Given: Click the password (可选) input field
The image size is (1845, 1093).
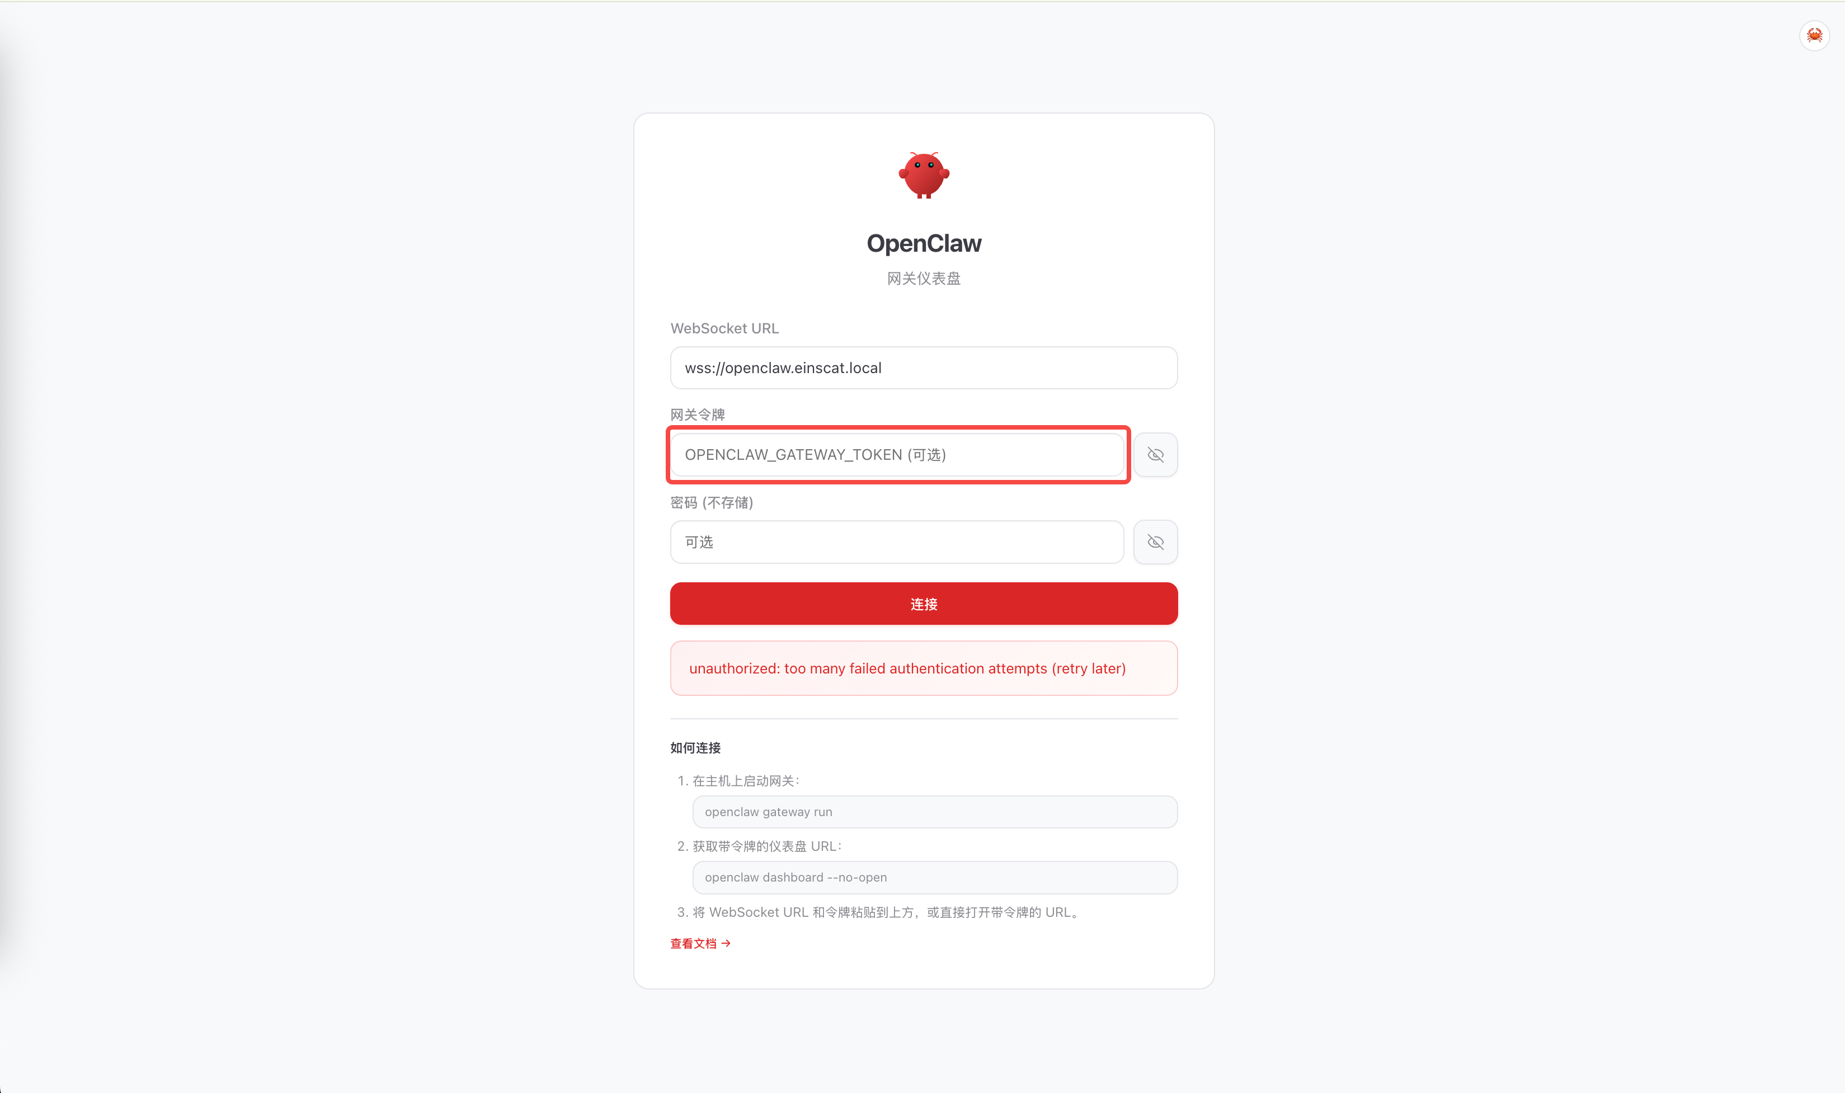Looking at the screenshot, I should click(x=896, y=543).
